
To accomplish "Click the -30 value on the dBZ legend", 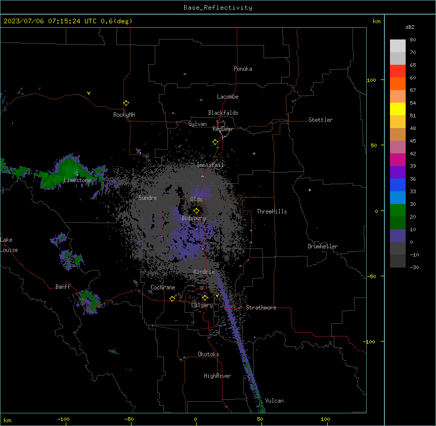I will tap(414, 268).
